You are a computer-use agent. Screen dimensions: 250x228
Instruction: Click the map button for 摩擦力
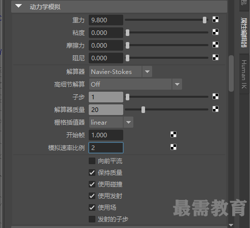216,45
